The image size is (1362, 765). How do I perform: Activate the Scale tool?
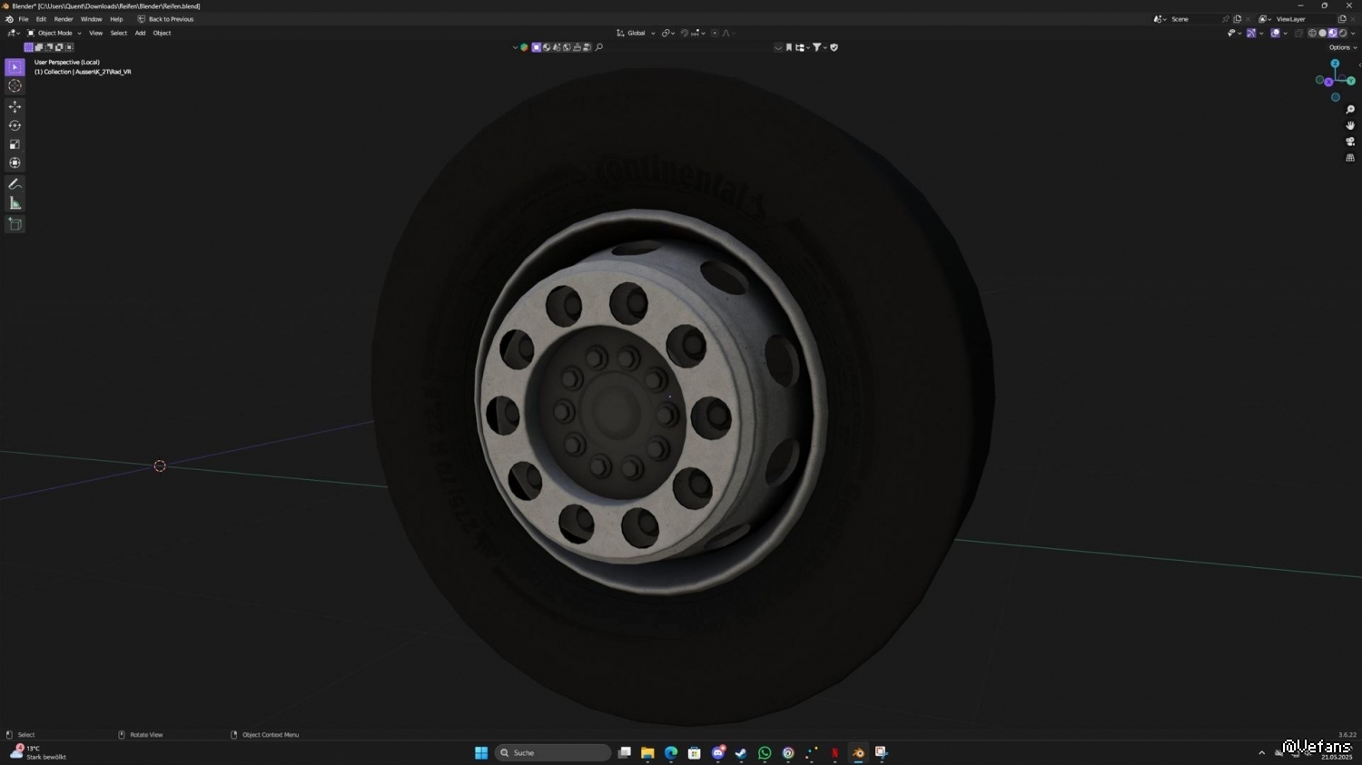point(15,144)
